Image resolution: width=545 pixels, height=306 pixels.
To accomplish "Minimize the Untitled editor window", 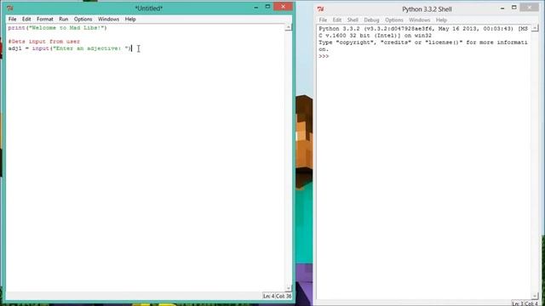I will [x=256, y=7].
